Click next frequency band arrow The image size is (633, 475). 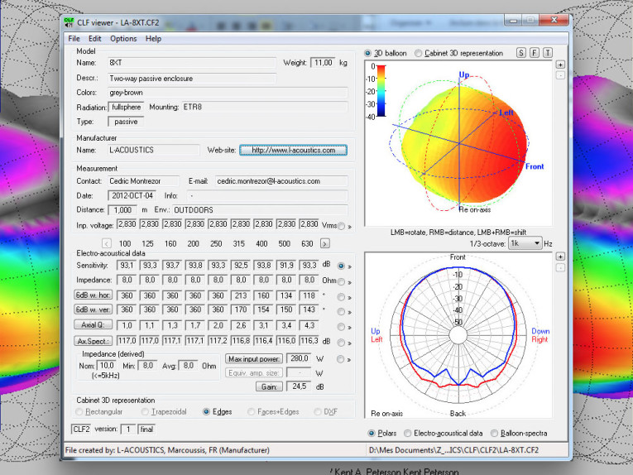click(x=324, y=244)
